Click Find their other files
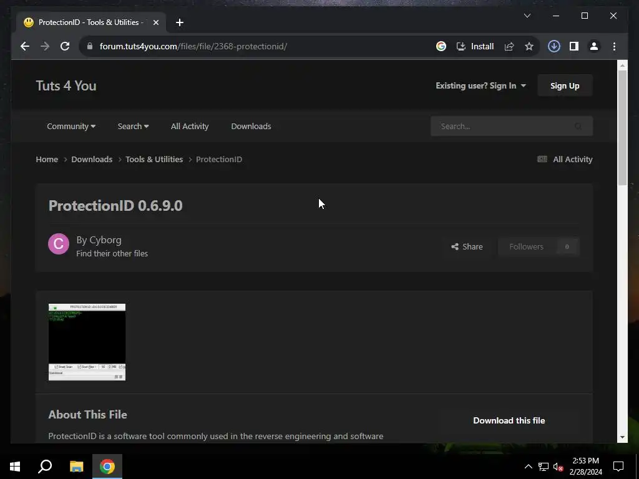Viewport: 639px width, 479px height. point(112,253)
